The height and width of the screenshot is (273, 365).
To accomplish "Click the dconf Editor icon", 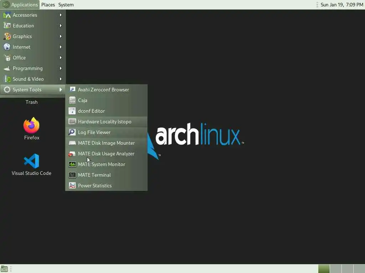I will pyautogui.click(x=72, y=111).
